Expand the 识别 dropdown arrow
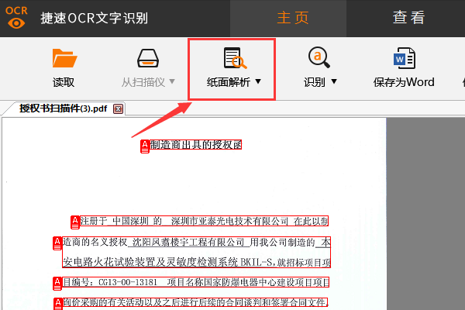 click(334, 81)
